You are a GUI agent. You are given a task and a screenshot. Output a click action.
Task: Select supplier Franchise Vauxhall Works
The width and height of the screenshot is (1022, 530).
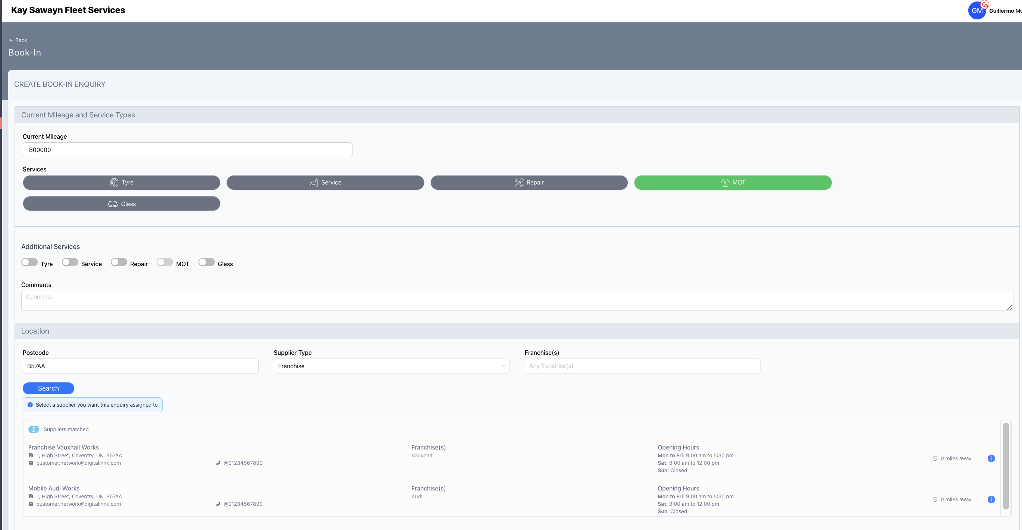(511, 459)
